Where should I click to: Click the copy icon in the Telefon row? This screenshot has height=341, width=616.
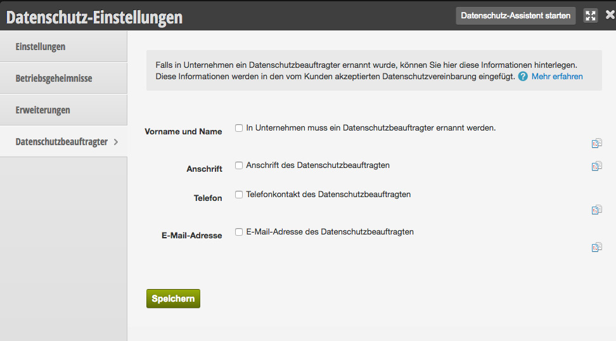597,210
